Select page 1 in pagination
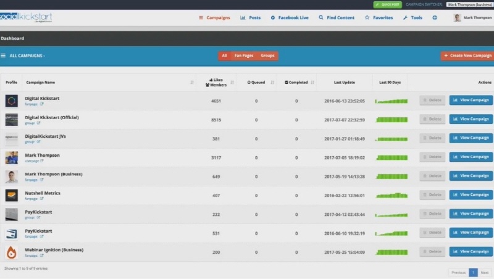The width and height of the screenshot is (494, 279). tap(473, 272)
